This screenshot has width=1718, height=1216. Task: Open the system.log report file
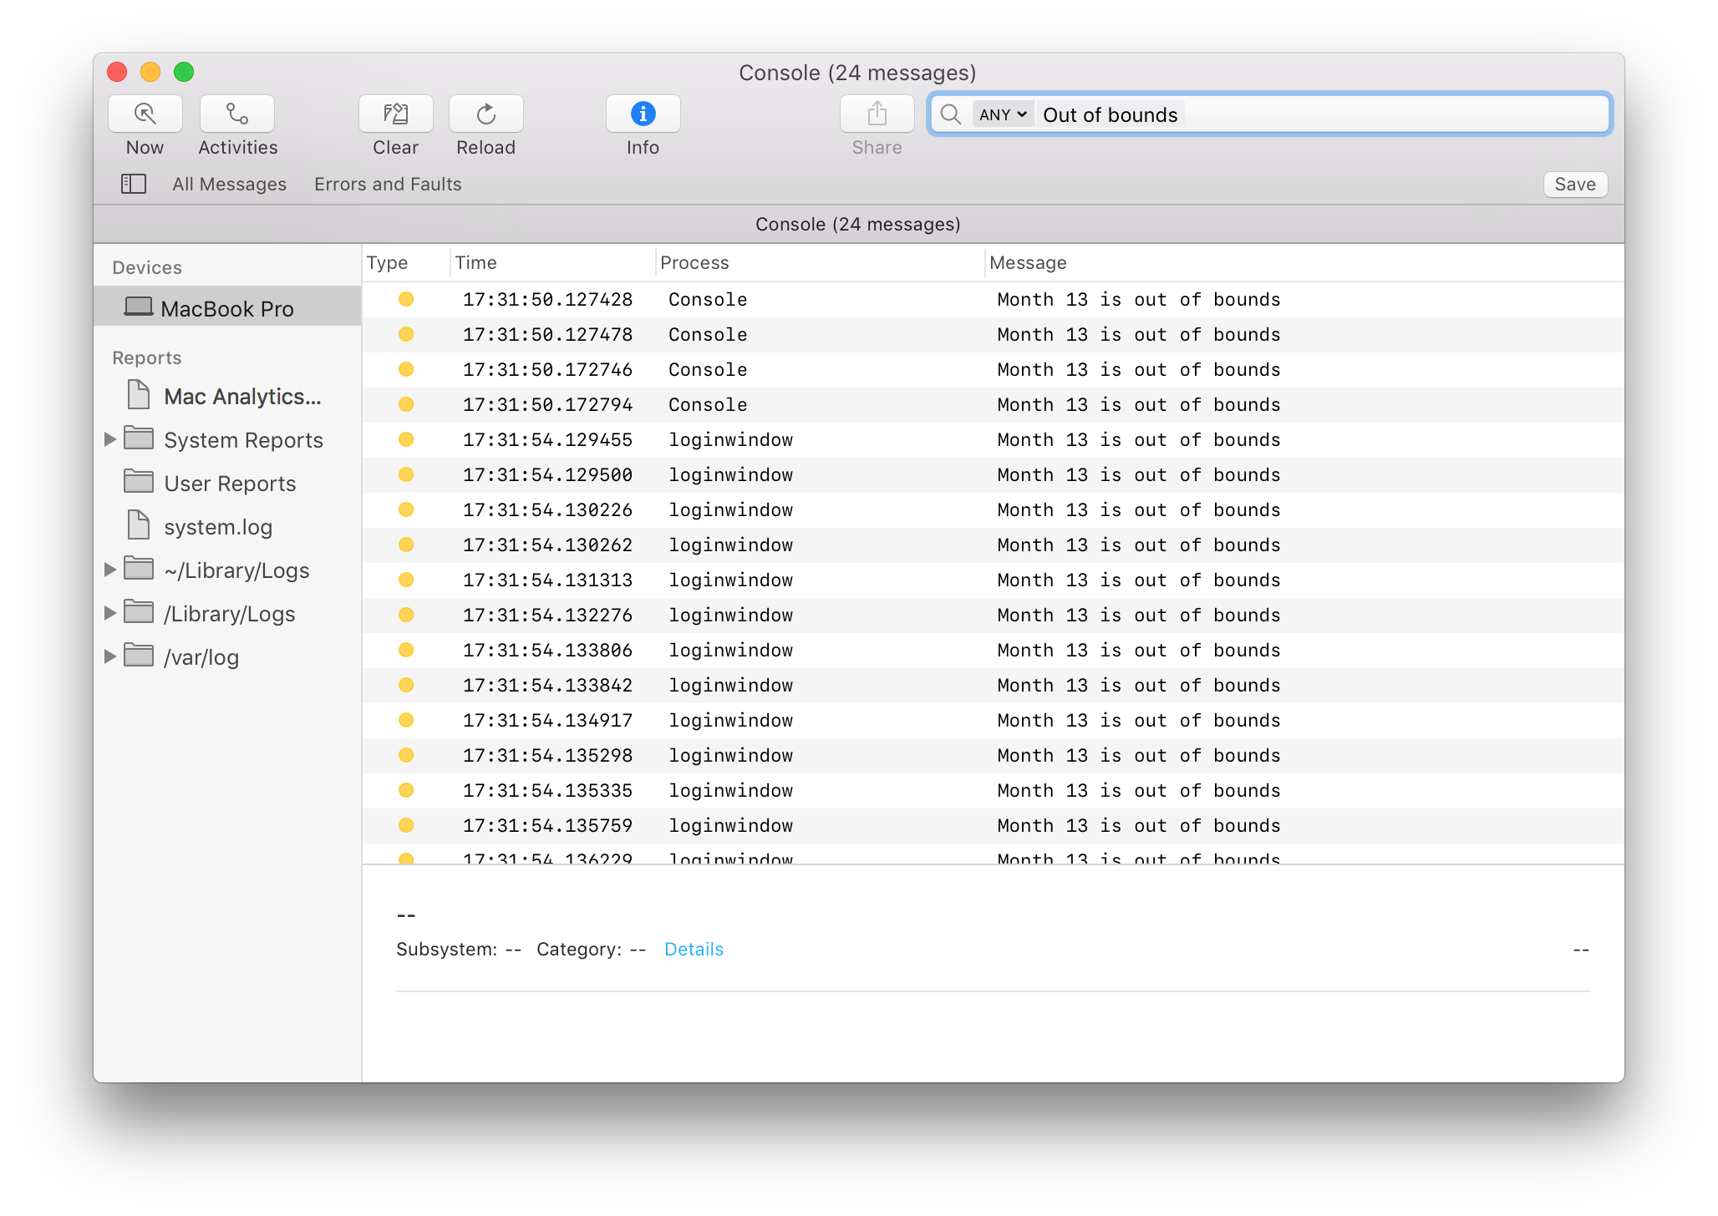click(x=217, y=527)
